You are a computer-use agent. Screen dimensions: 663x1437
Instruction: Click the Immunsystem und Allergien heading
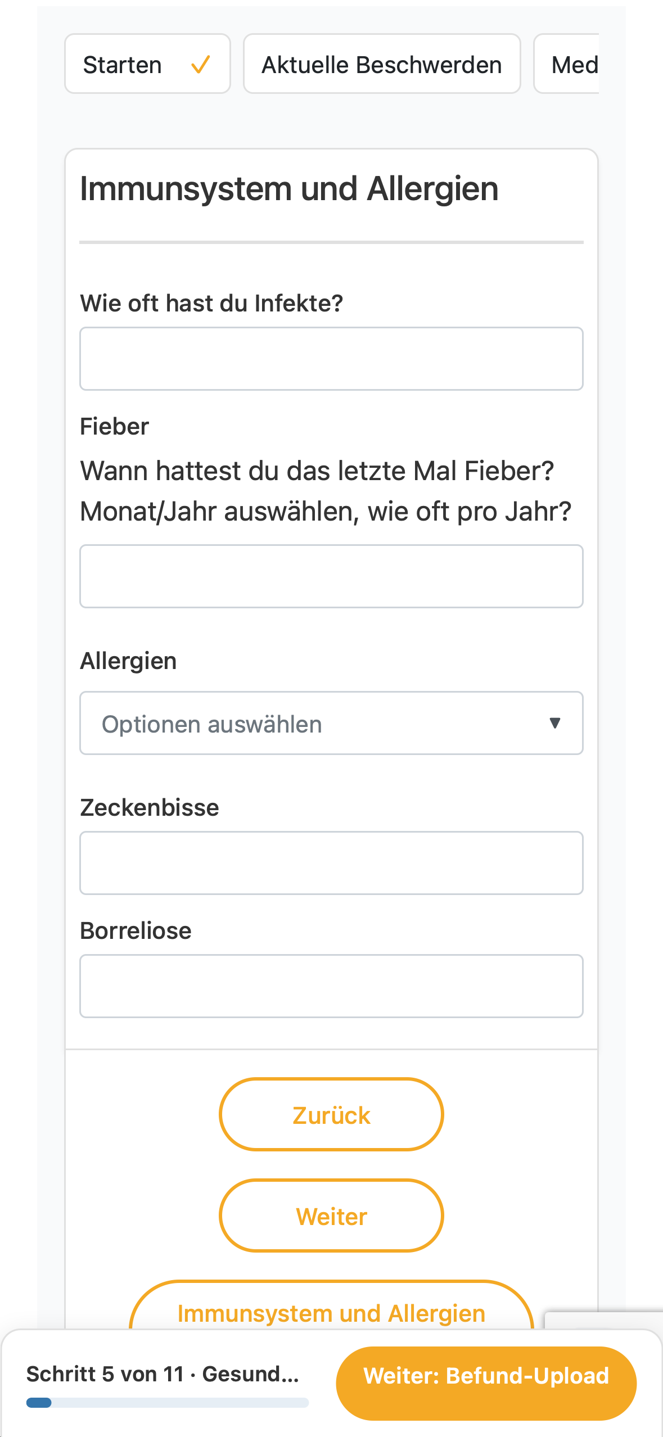click(289, 189)
